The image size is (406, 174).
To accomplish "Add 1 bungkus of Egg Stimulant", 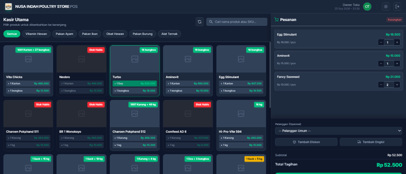I will [241, 91].
